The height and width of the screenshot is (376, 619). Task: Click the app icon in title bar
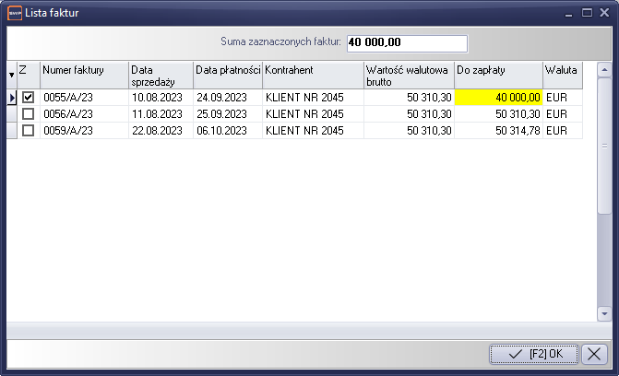pos(15,13)
